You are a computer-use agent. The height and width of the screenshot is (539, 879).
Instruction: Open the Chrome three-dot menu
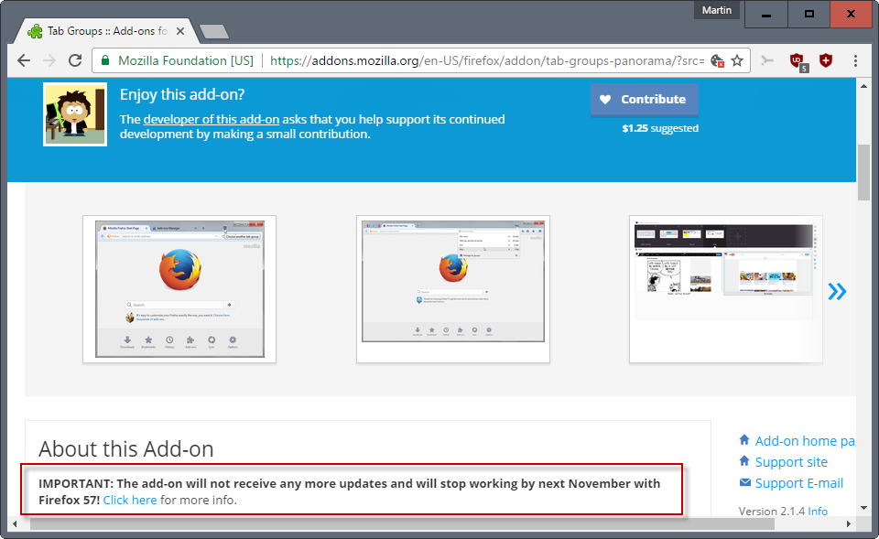coord(855,60)
